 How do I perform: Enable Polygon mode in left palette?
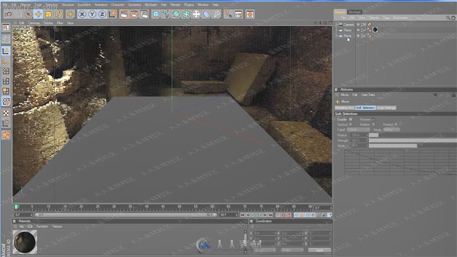[x=6, y=91]
